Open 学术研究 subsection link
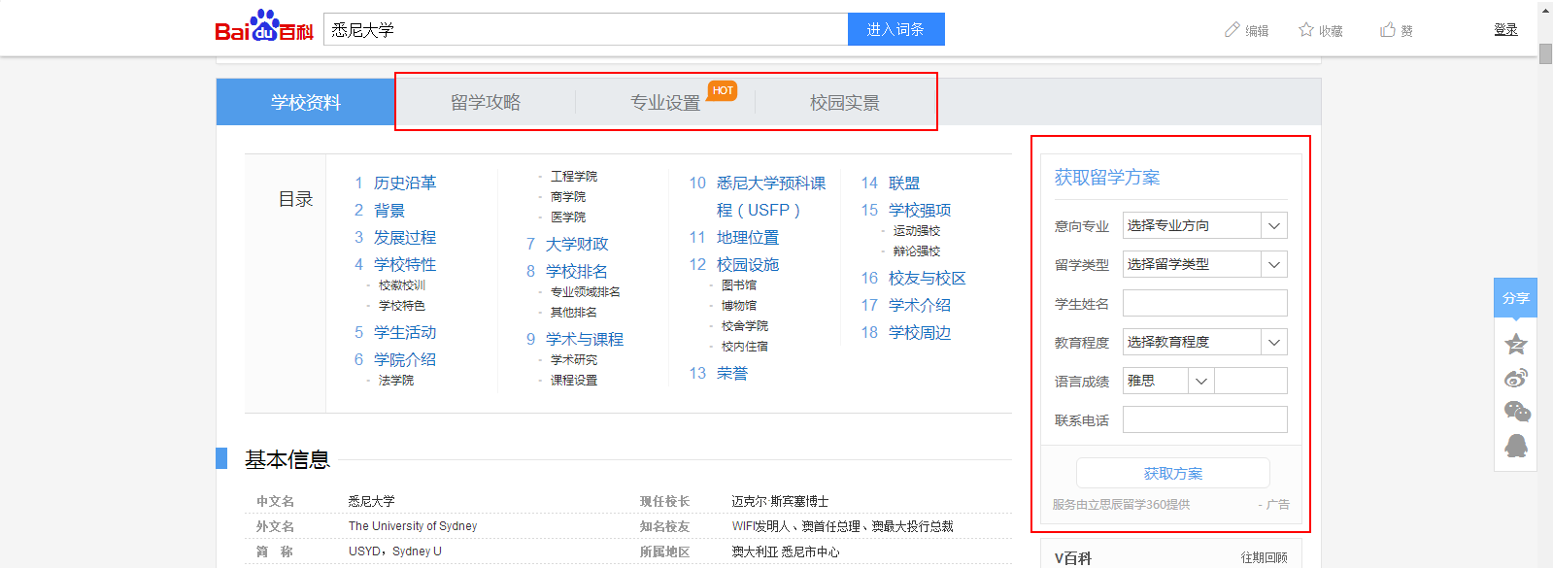This screenshot has height=568, width=1553. click(x=574, y=360)
